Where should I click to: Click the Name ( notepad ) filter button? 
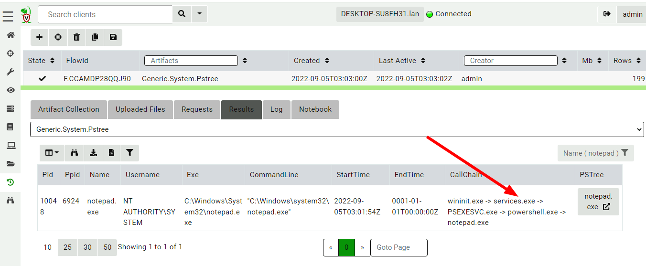pos(595,153)
